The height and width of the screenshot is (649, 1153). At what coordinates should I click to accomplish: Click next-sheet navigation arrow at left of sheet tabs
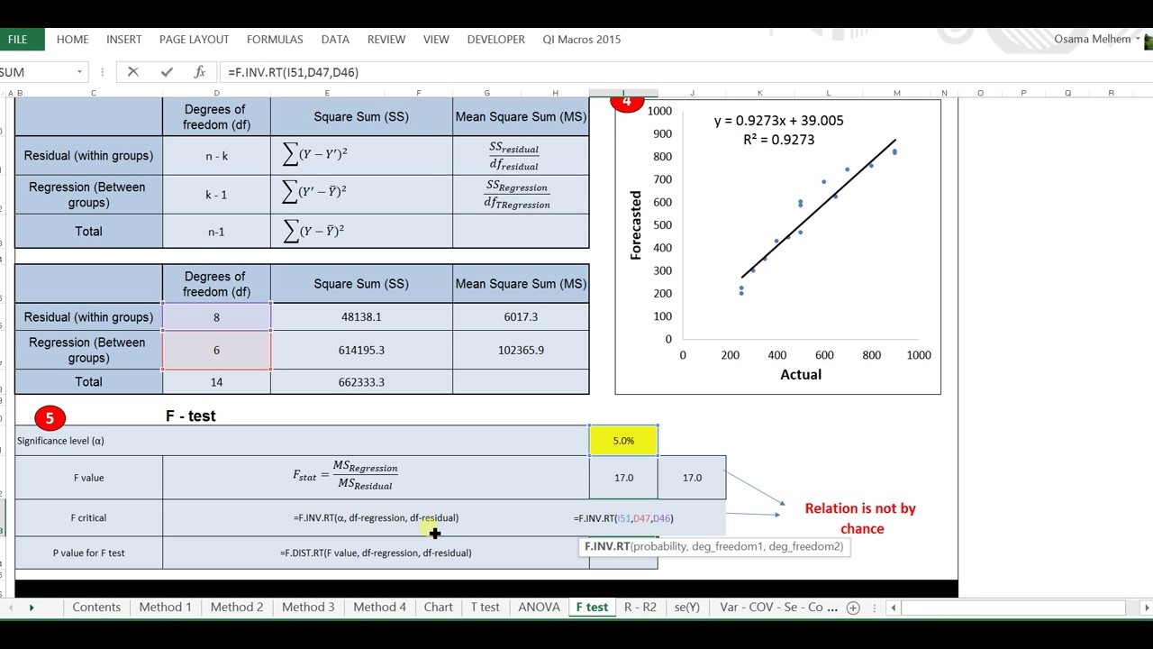pyautogui.click(x=32, y=608)
